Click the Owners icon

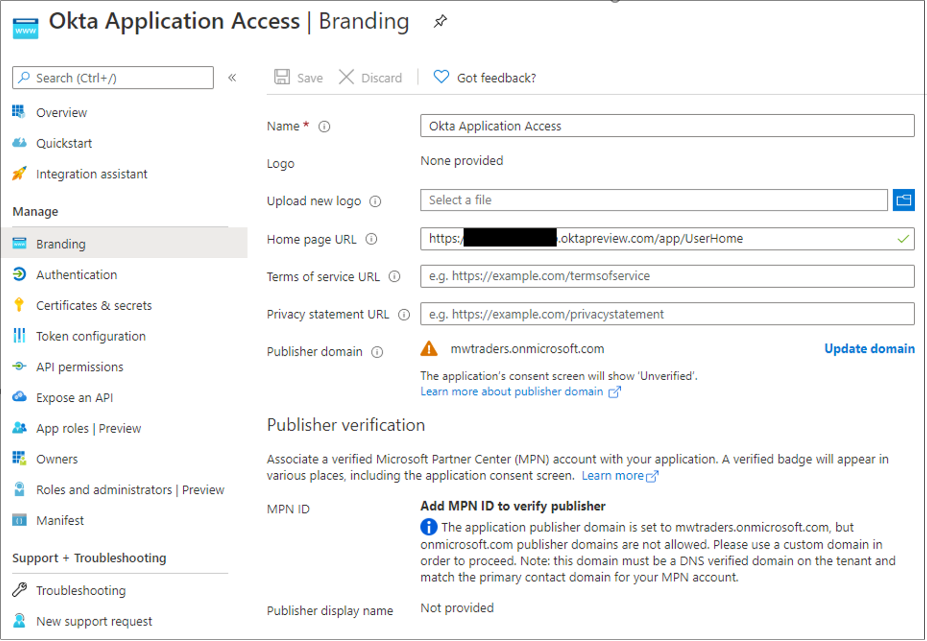click(x=19, y=458)
